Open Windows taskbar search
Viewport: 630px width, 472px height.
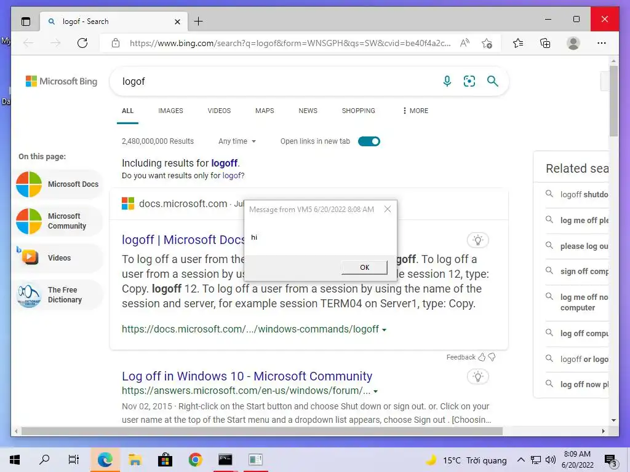(x=44, y=460)
